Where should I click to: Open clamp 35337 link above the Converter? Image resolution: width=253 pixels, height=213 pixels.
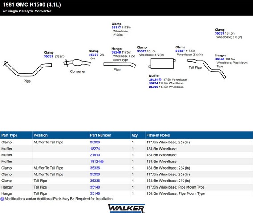[x=94, y=55]
